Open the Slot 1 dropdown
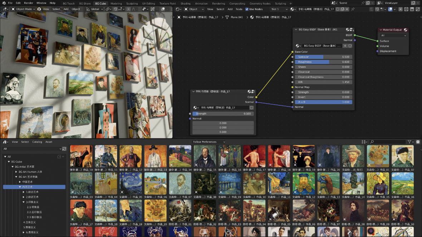Image resolution: width=422 pixels, height=237 pixels. click(x=279, y=9)
